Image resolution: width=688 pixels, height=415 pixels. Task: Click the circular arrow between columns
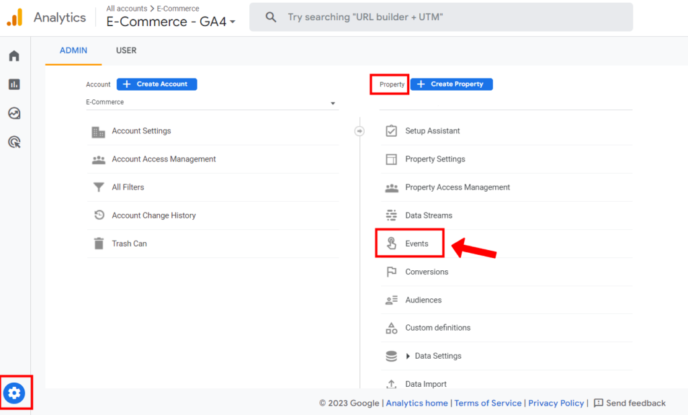359,131
